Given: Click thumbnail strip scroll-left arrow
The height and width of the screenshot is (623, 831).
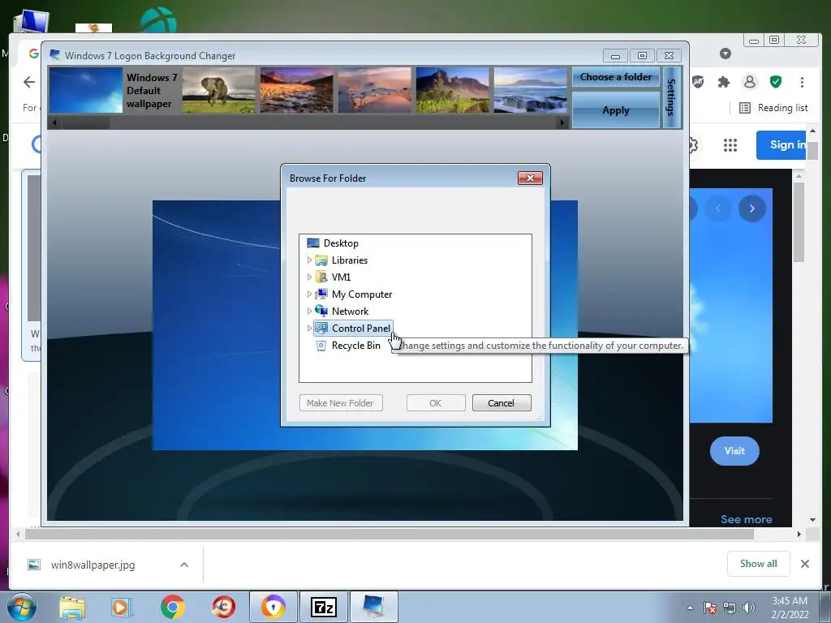Looking at the screenshot, I should (x=54, y=122).
